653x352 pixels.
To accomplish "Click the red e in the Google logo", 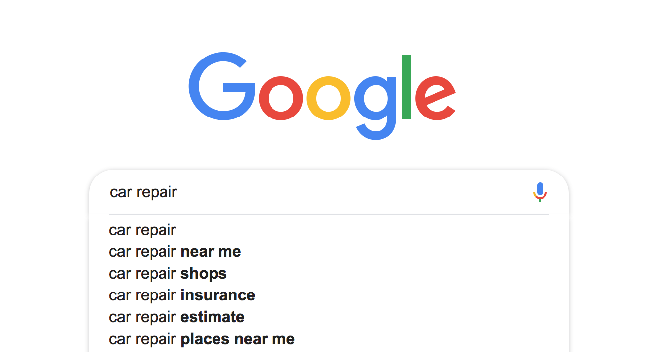I will click(435, 99).
